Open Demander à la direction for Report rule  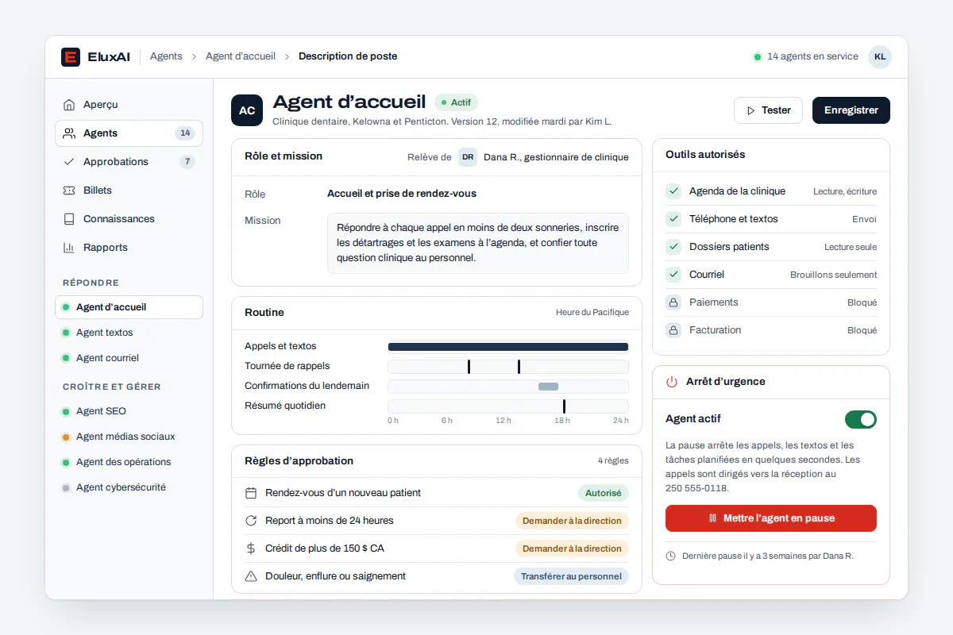[572, 521]
